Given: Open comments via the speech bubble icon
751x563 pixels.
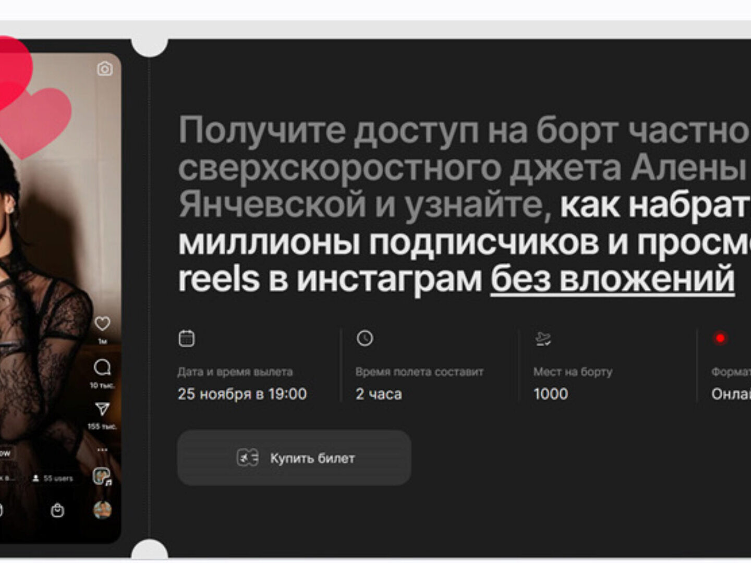Looking at the screenshot, I should tap(102, 368).
